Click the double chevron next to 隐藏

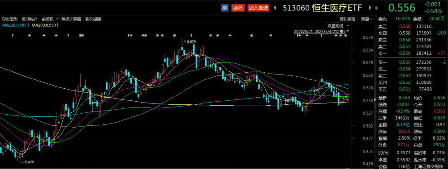click(371, 19)
